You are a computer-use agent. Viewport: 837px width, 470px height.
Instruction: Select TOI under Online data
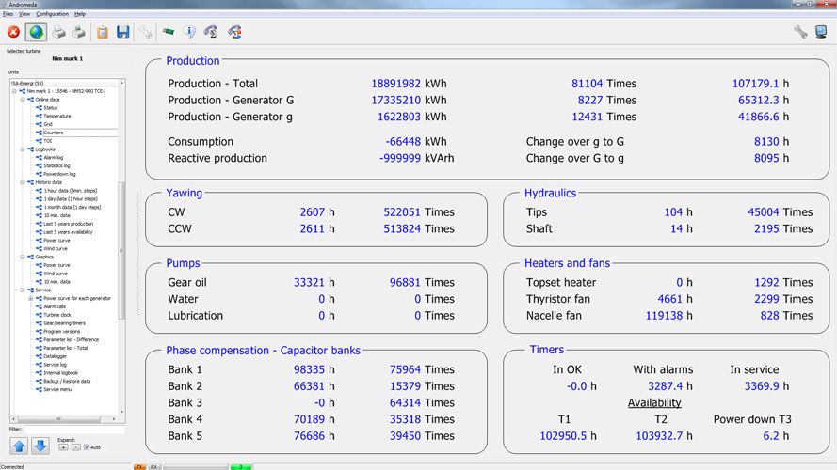pos(47,141)
